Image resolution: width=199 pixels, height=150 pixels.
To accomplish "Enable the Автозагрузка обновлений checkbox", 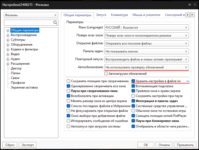I will point(106,74).
